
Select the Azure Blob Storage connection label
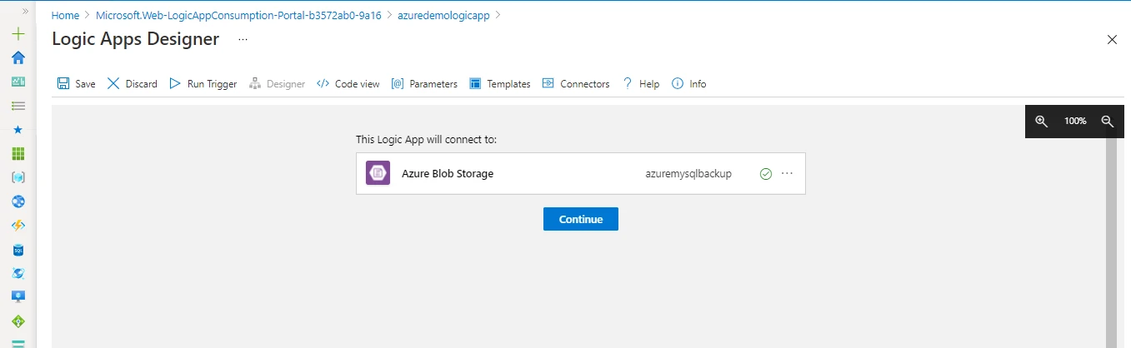(448, 174)
